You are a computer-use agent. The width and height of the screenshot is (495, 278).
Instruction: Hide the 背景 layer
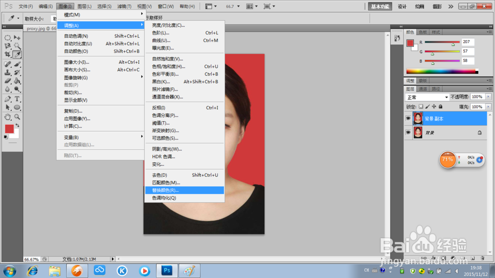point(408,133)
